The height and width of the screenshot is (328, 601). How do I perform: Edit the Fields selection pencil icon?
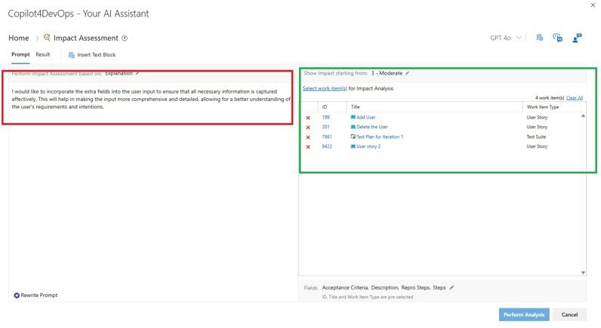(452, 287)
